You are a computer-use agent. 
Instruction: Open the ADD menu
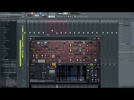(x=6, y=15)
